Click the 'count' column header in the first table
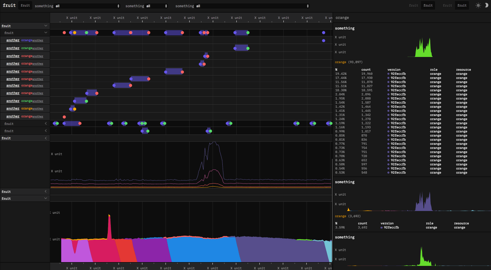Screen dimensions: 491x270 click(x=366, y=70)
